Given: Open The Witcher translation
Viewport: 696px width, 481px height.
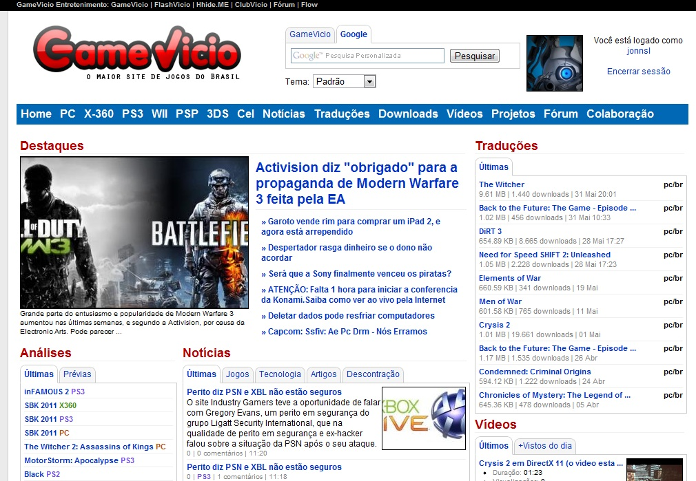Looking at the screenshot, I should [501, 184].
